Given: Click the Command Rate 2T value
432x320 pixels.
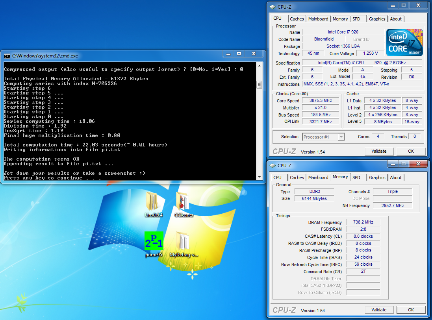Looking at the screenshot, I should coord(363,271).
